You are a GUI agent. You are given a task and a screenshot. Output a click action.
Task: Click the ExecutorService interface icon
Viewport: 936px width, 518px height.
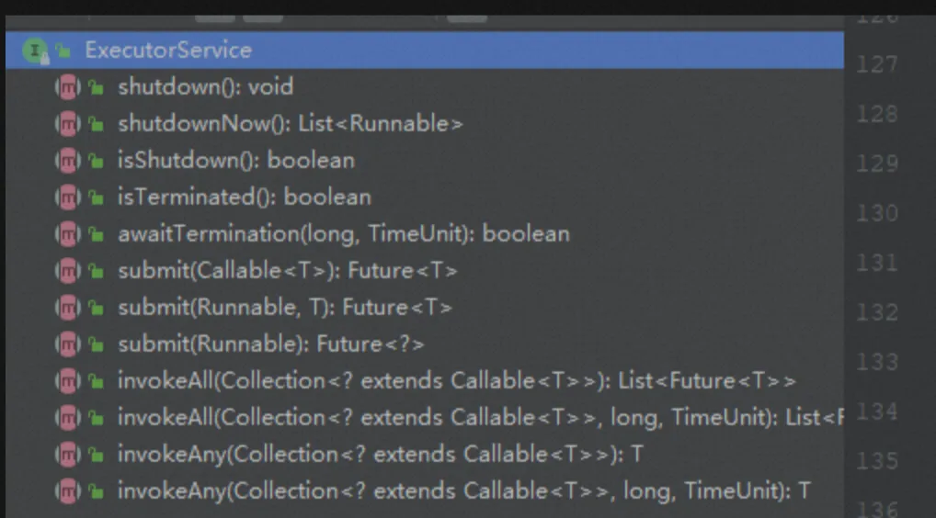pos(34,51)
